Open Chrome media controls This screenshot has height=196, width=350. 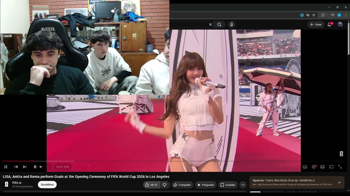coord(332,15)
